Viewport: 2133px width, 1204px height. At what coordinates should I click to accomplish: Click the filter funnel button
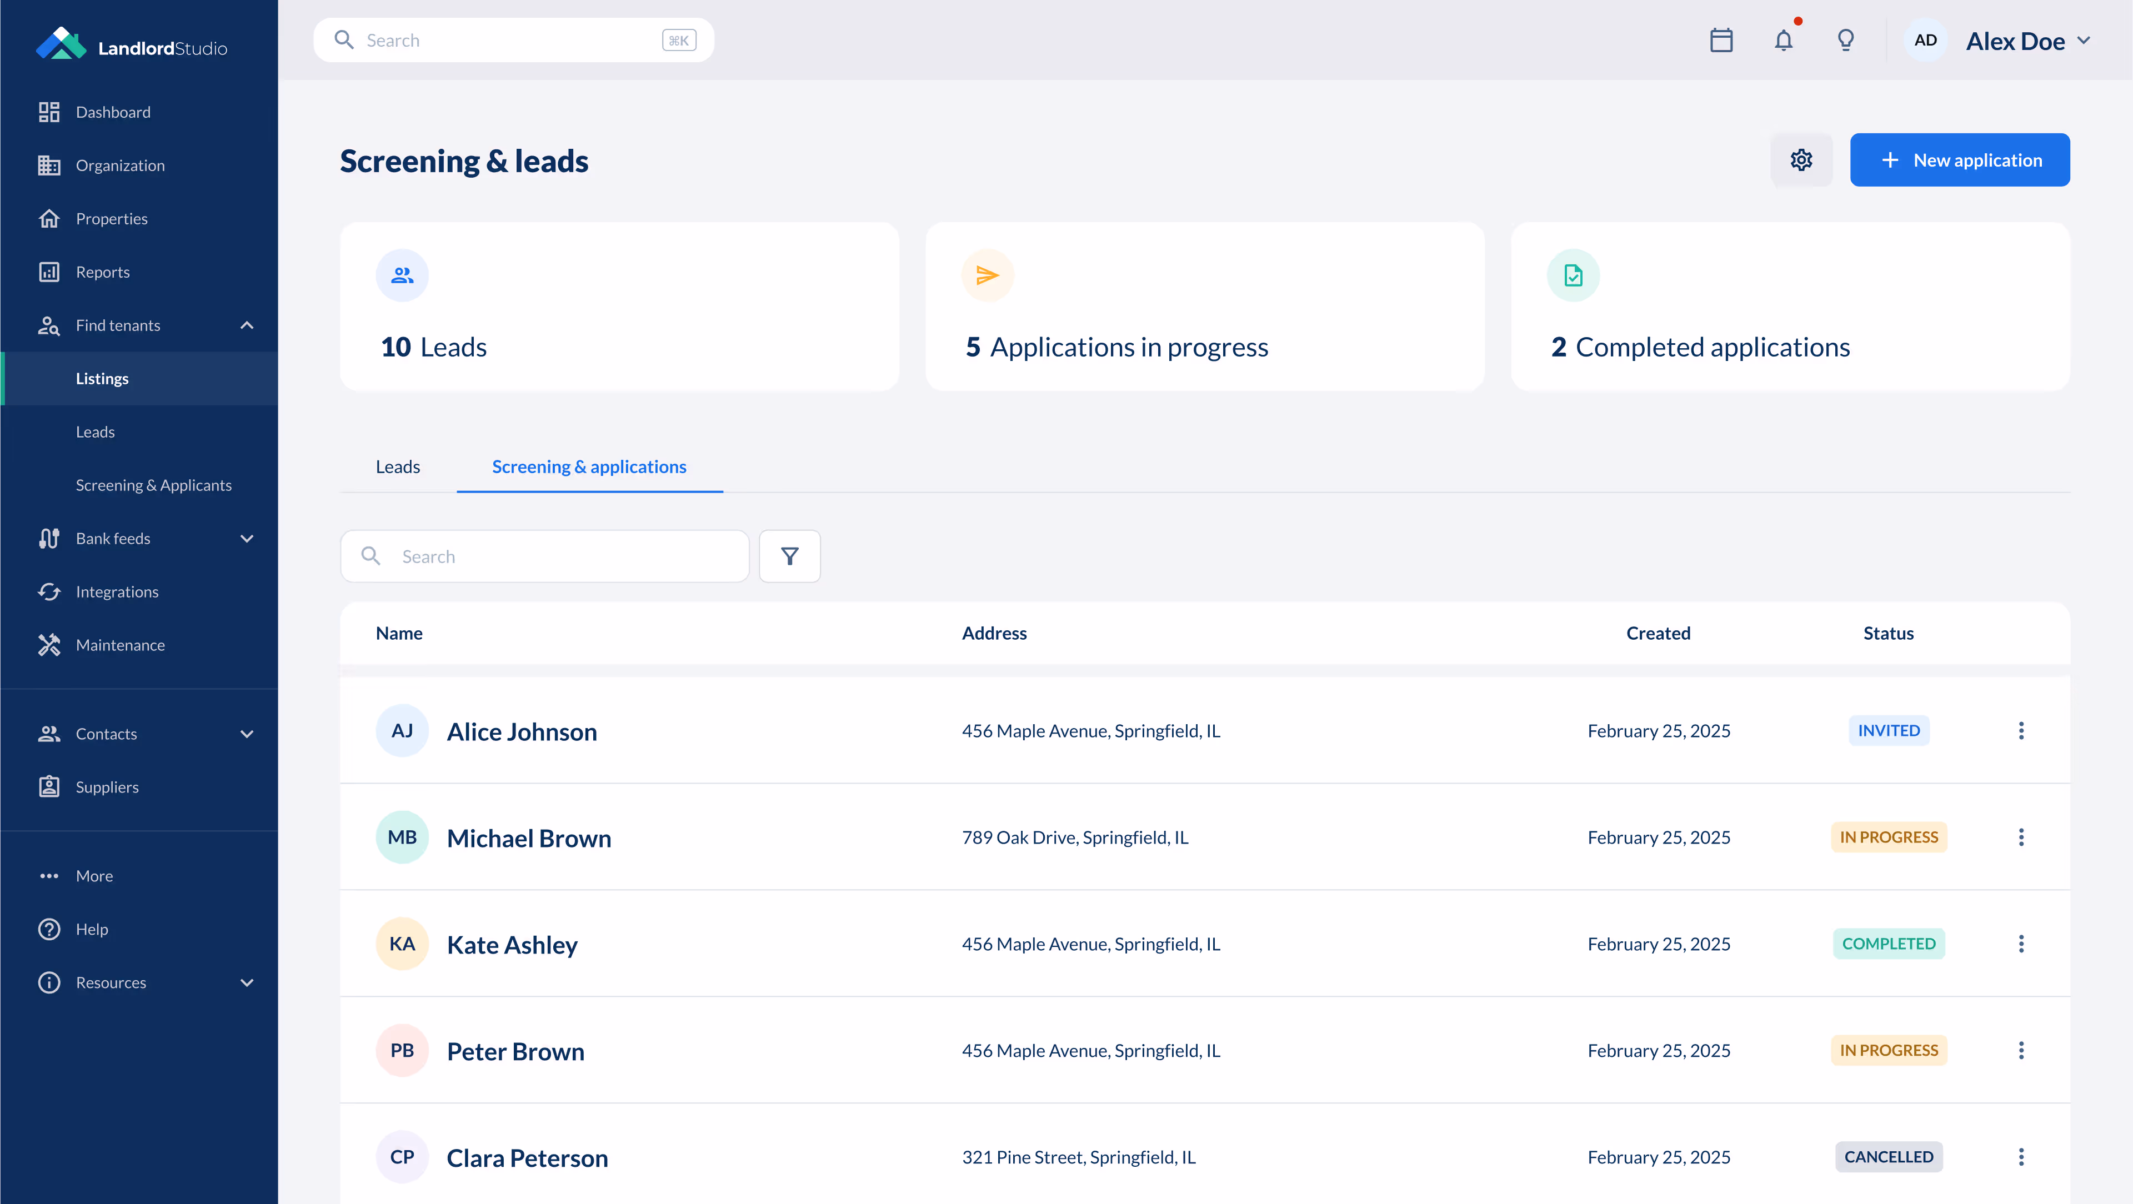point(789,556)
